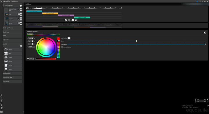Expand the Data log section
Screen dimensions: 209x114
12,32
